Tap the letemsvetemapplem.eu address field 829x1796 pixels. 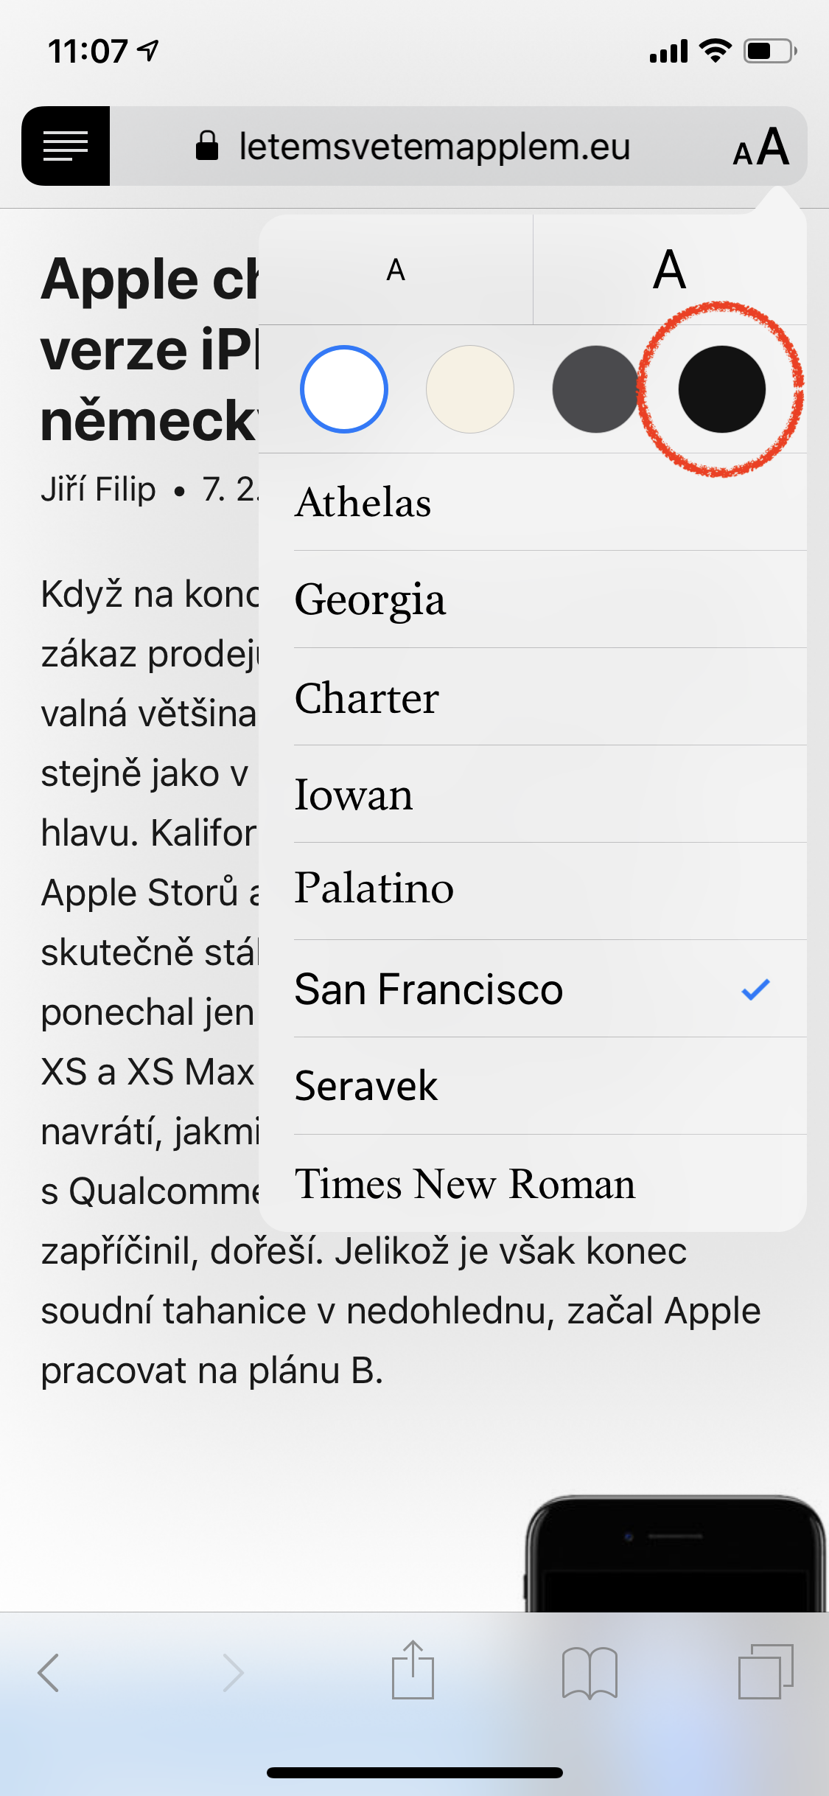point(435,147)
